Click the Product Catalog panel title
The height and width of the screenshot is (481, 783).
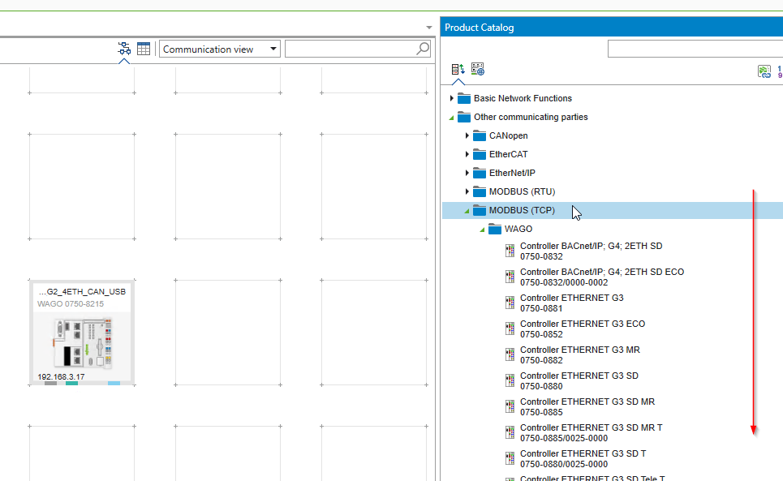tap(480, 28)
